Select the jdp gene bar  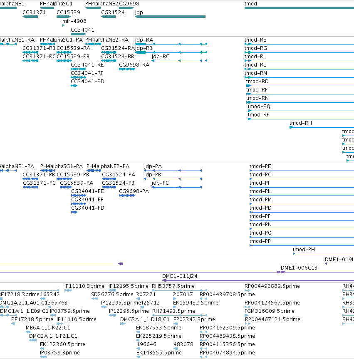[170, 17]
